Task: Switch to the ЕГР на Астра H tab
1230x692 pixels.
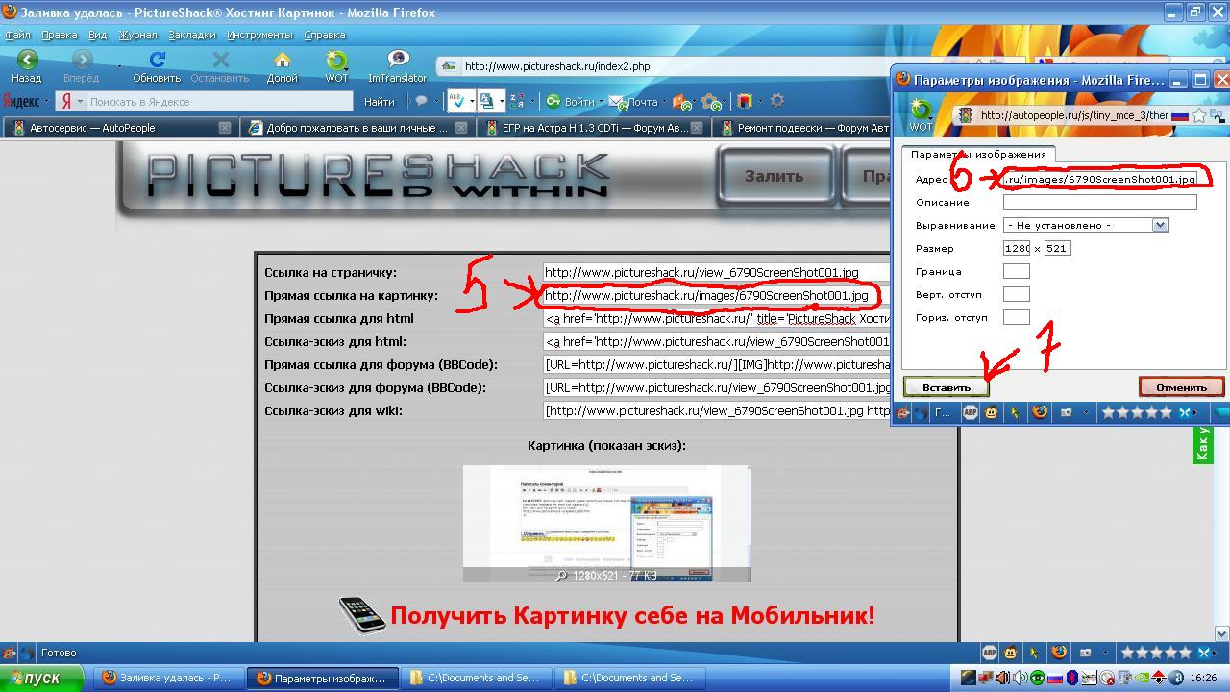Action: coord(594,127)
